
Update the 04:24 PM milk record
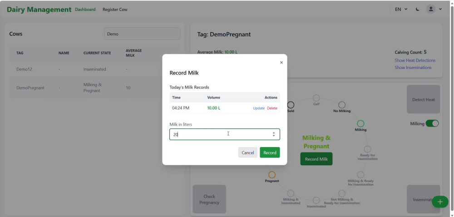coord(259,108)
